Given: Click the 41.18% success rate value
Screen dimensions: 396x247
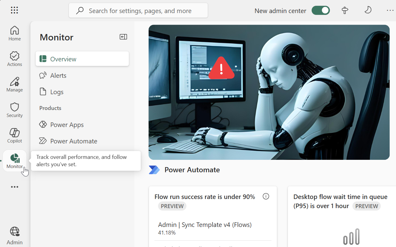Looking at the screenshot, I should click(x=167, y=233).
